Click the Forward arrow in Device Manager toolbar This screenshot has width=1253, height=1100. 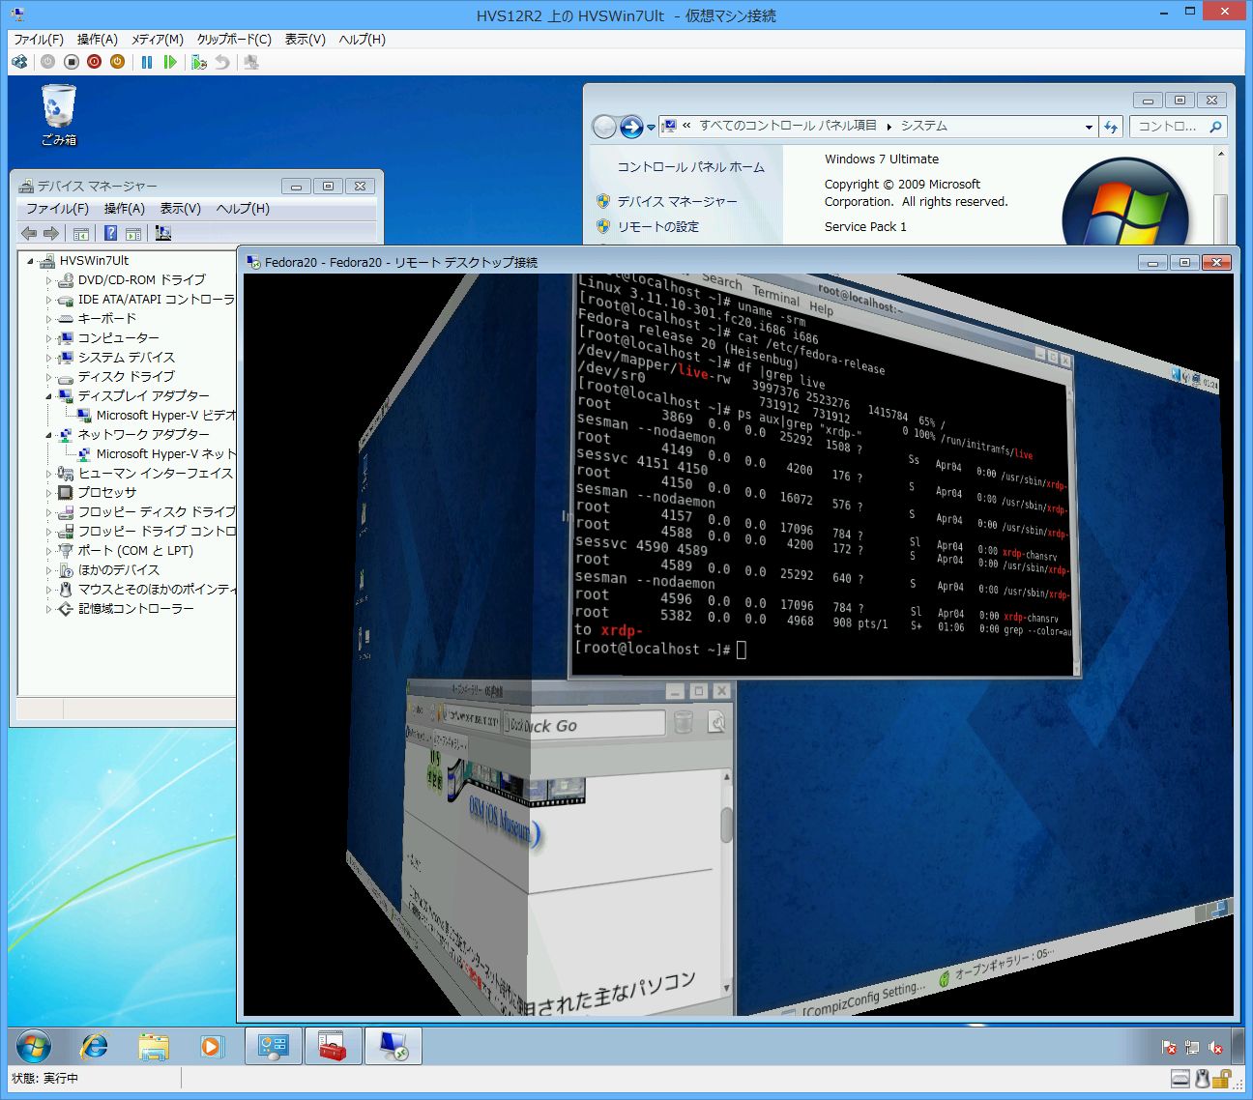[51, 233]
